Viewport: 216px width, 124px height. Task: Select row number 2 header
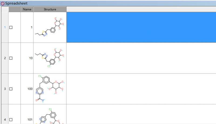click(x=5, y=58)
